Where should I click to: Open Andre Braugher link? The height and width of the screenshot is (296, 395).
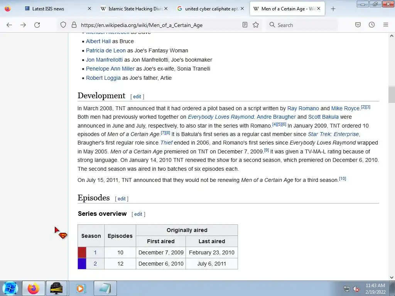pyautogui.click(x=276, y=117)
